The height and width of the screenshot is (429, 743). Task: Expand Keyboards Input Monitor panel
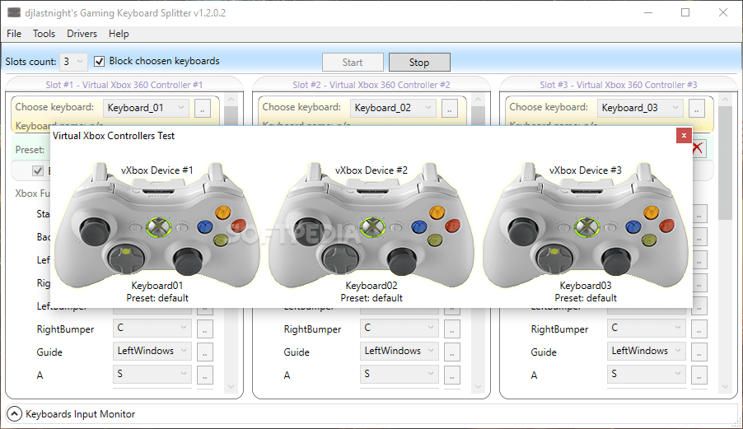[14, 414]
